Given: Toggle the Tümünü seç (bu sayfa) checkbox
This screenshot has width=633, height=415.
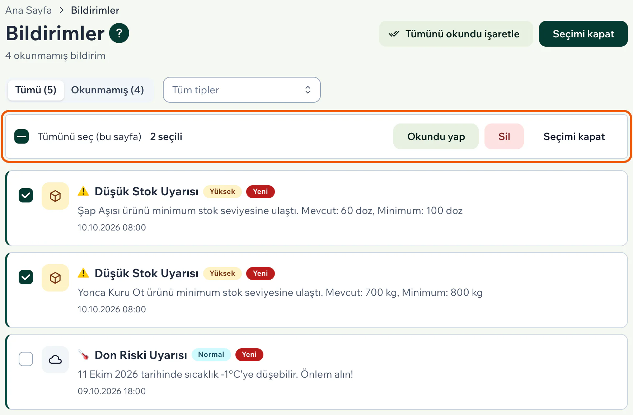Looking at the screenshot, I should pos(22,136).
